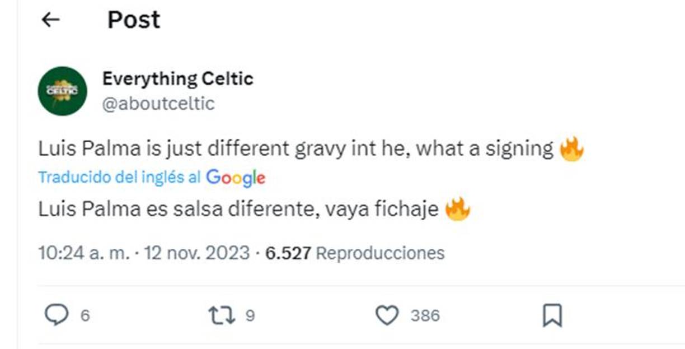The height and width of the screenshot is (349, 685).
Task: Reply using the speech bubble icon
Action: pyautogui.click(x=56, y=316)
